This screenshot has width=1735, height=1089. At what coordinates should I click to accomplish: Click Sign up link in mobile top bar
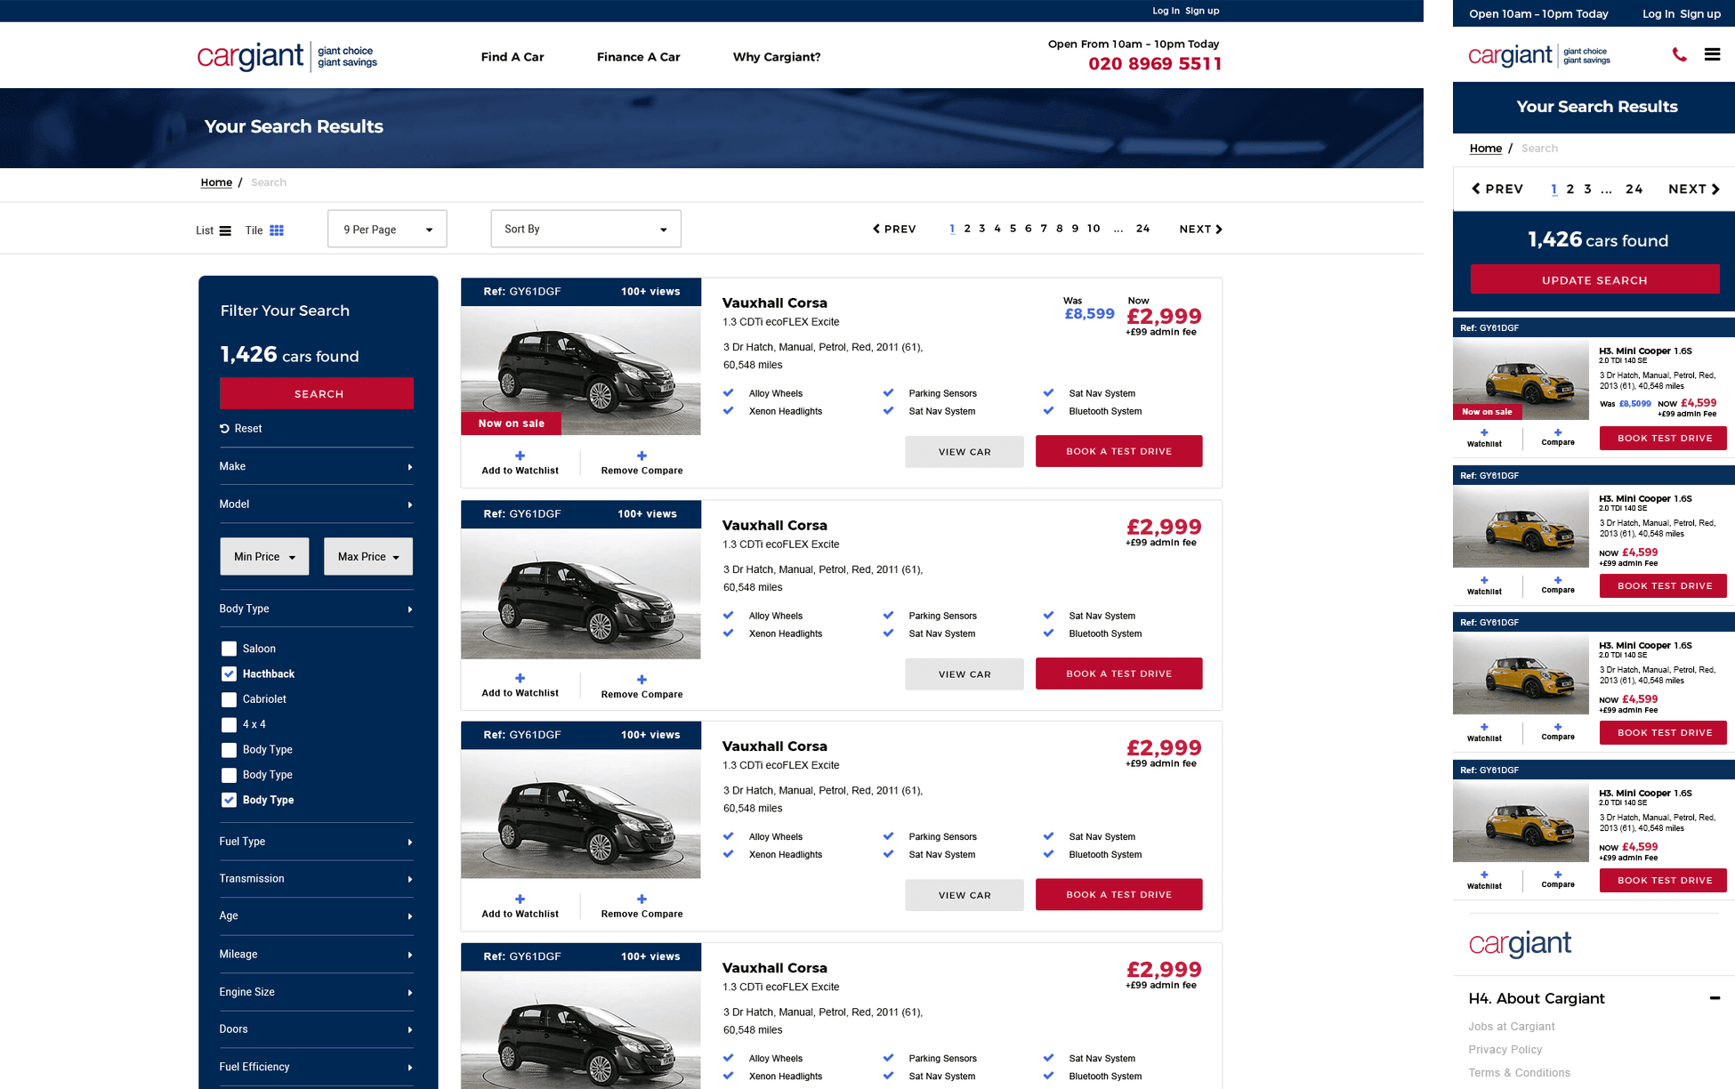pyautogui.click(x=1700, y=14)
